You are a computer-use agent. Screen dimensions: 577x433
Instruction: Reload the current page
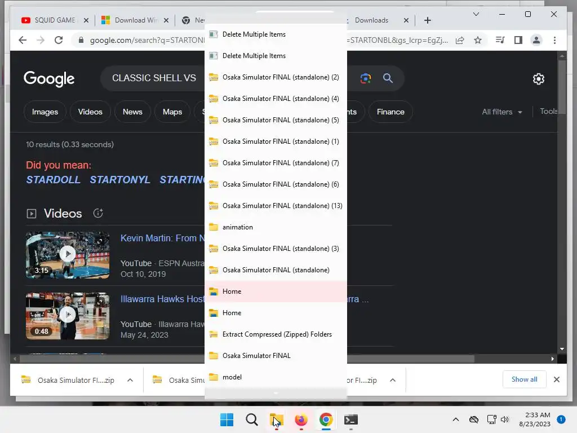click(59, 40)
